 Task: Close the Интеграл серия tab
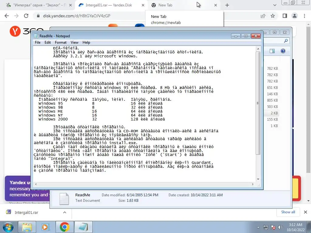pyautogui.click(x=70, y=5)
